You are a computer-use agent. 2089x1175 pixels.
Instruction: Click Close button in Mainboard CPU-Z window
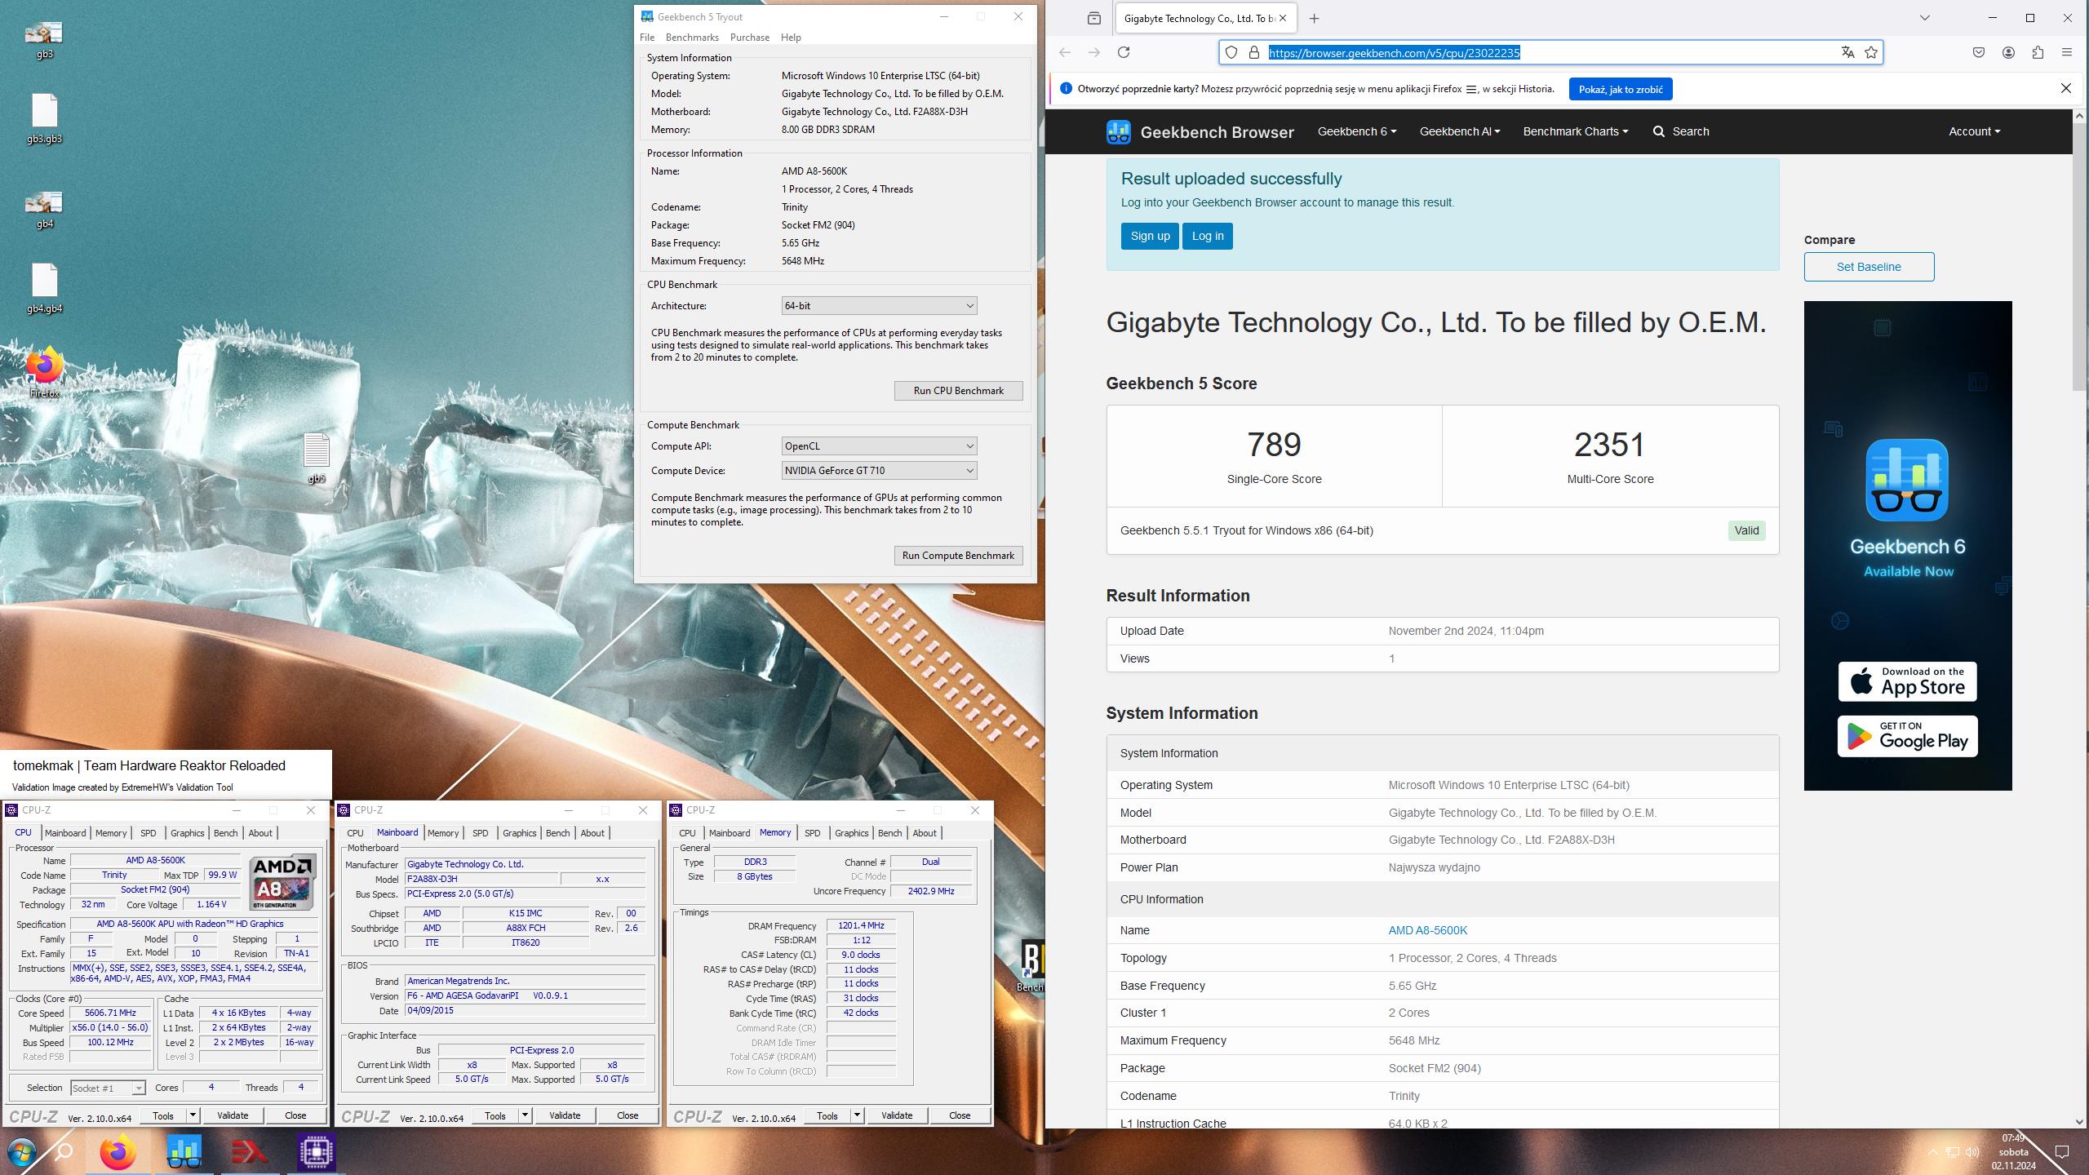pos(628,1115)
